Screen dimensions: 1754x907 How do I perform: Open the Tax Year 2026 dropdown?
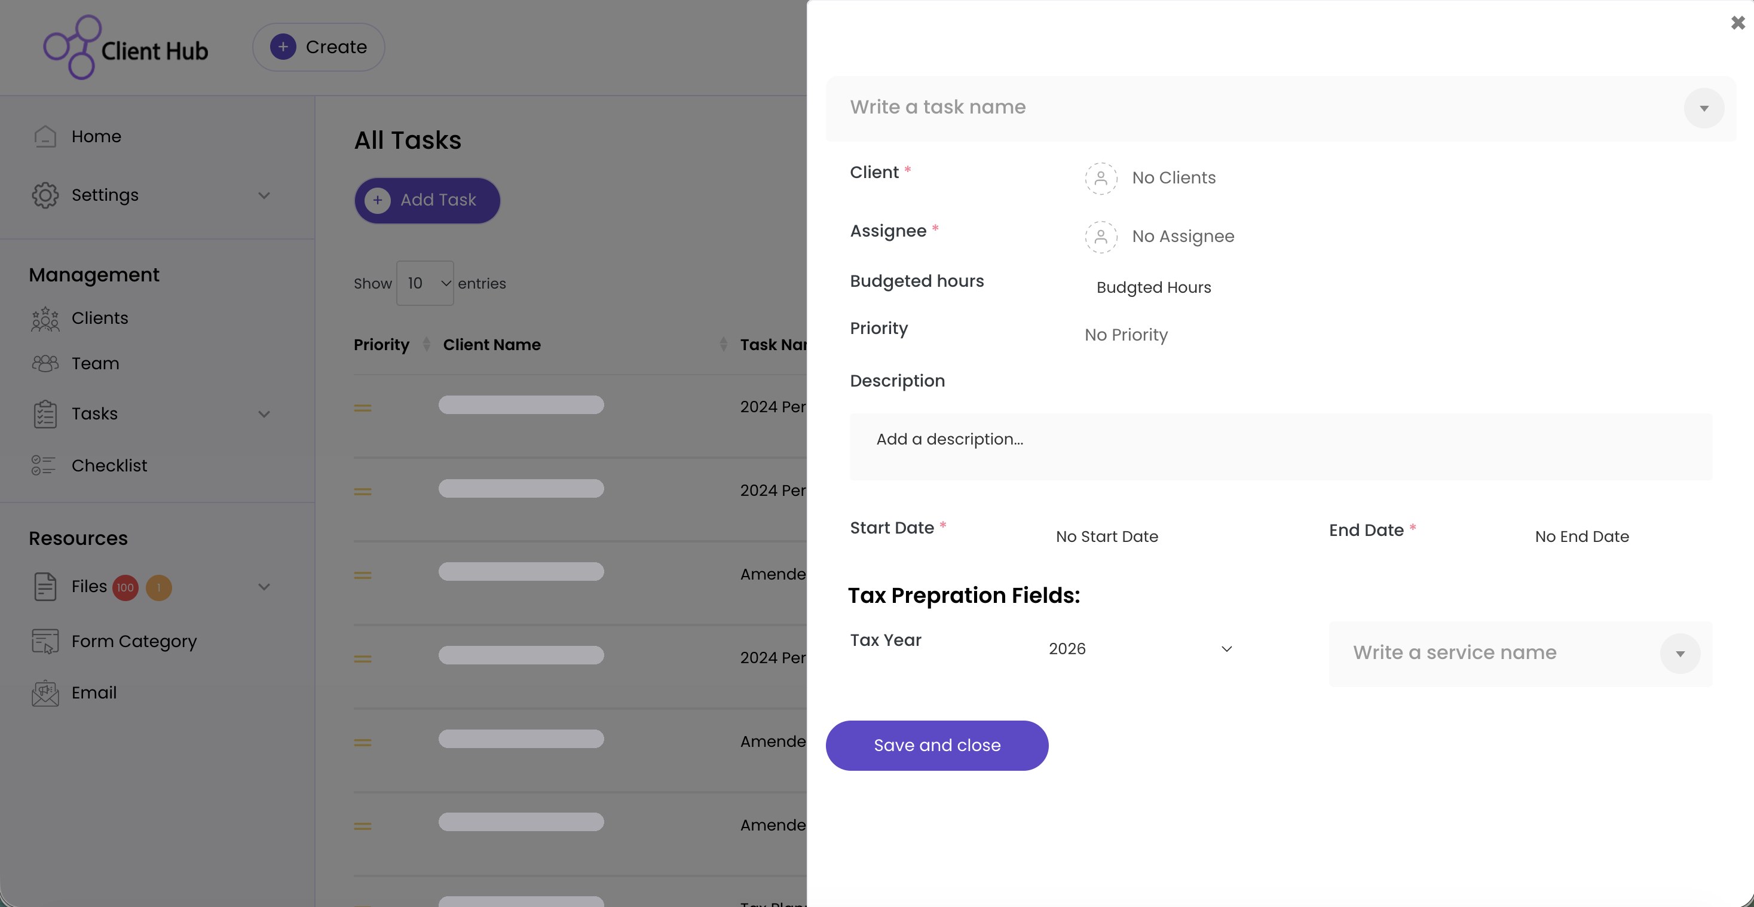[1140, 649]
